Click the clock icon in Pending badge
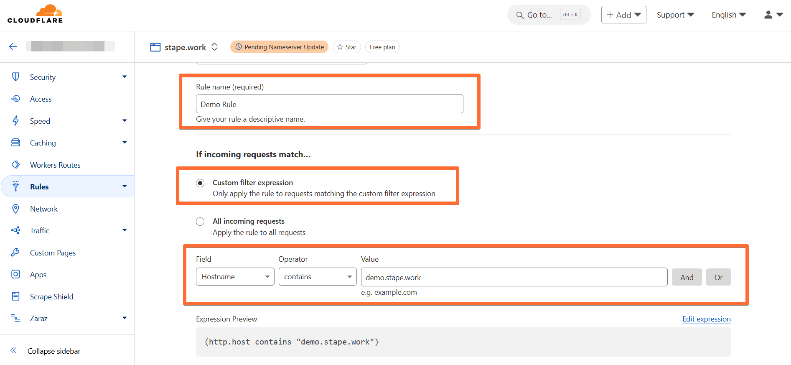This screenshot has height=365, width=791. tap(239, 47)
